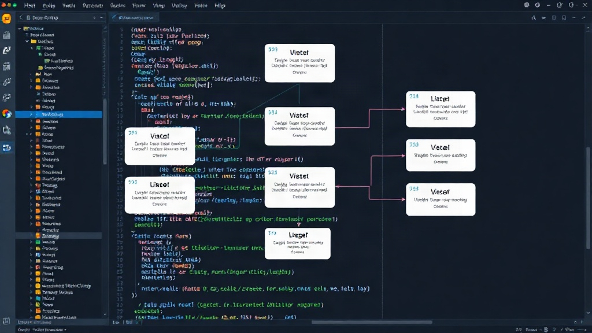Screen dimensions: 592x333
Task: Select the blue highlighted file tree row
Action: tap(58, 114)
